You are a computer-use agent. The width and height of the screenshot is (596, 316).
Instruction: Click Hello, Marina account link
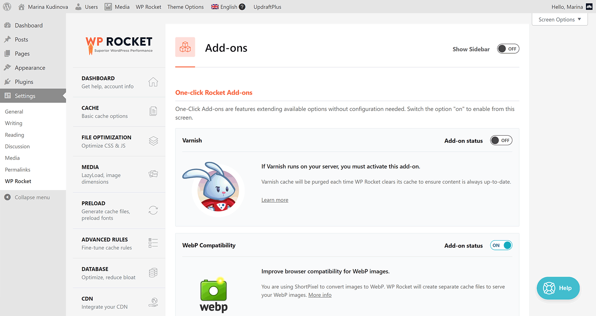click(567, 7)
